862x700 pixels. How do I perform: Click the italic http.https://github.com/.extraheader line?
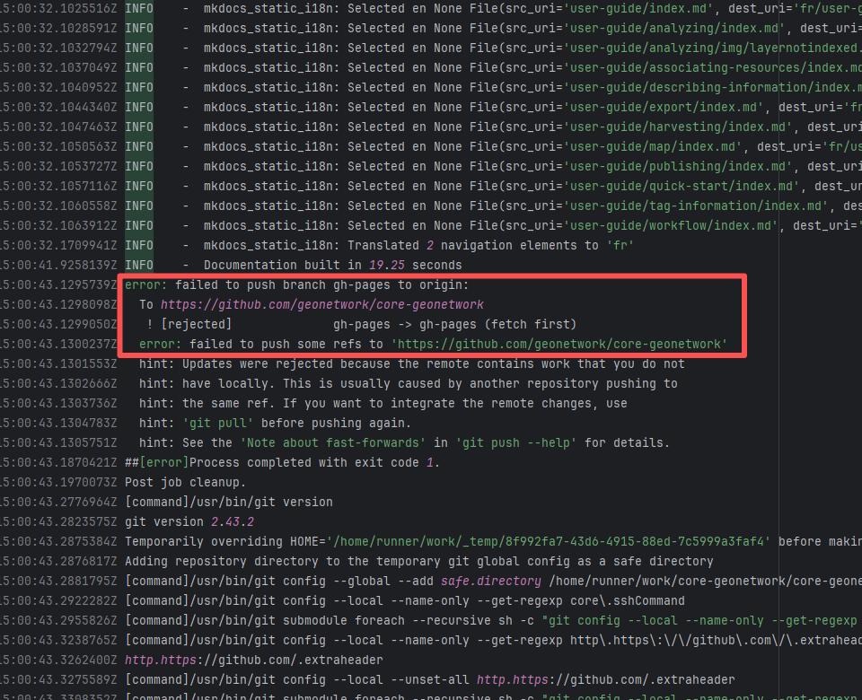click(x=254, y=660)
